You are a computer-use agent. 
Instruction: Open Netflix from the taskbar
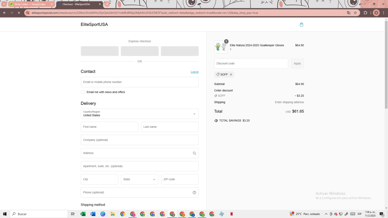pos(232,214)
